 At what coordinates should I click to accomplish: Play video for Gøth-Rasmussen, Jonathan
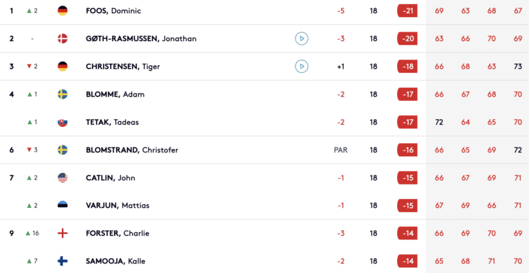click(302, 39)
